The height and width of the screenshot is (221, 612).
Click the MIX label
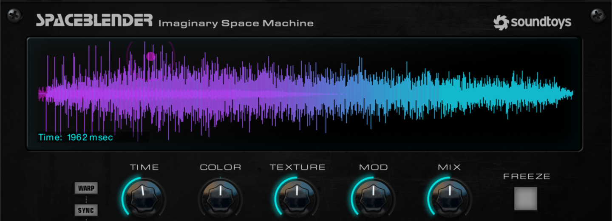pos(449,167)
